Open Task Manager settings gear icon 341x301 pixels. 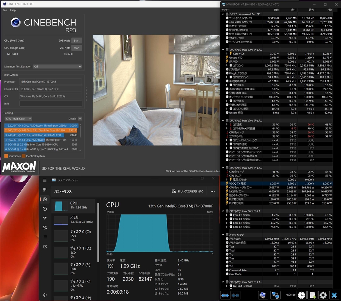coord(45,295)
